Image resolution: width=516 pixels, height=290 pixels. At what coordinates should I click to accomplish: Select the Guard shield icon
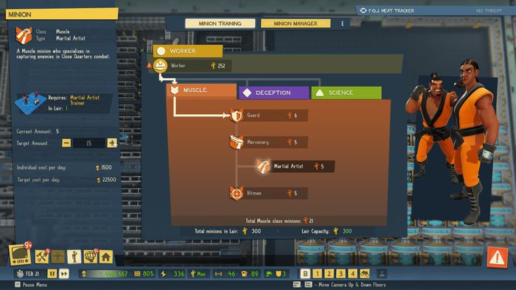[236, 116]
